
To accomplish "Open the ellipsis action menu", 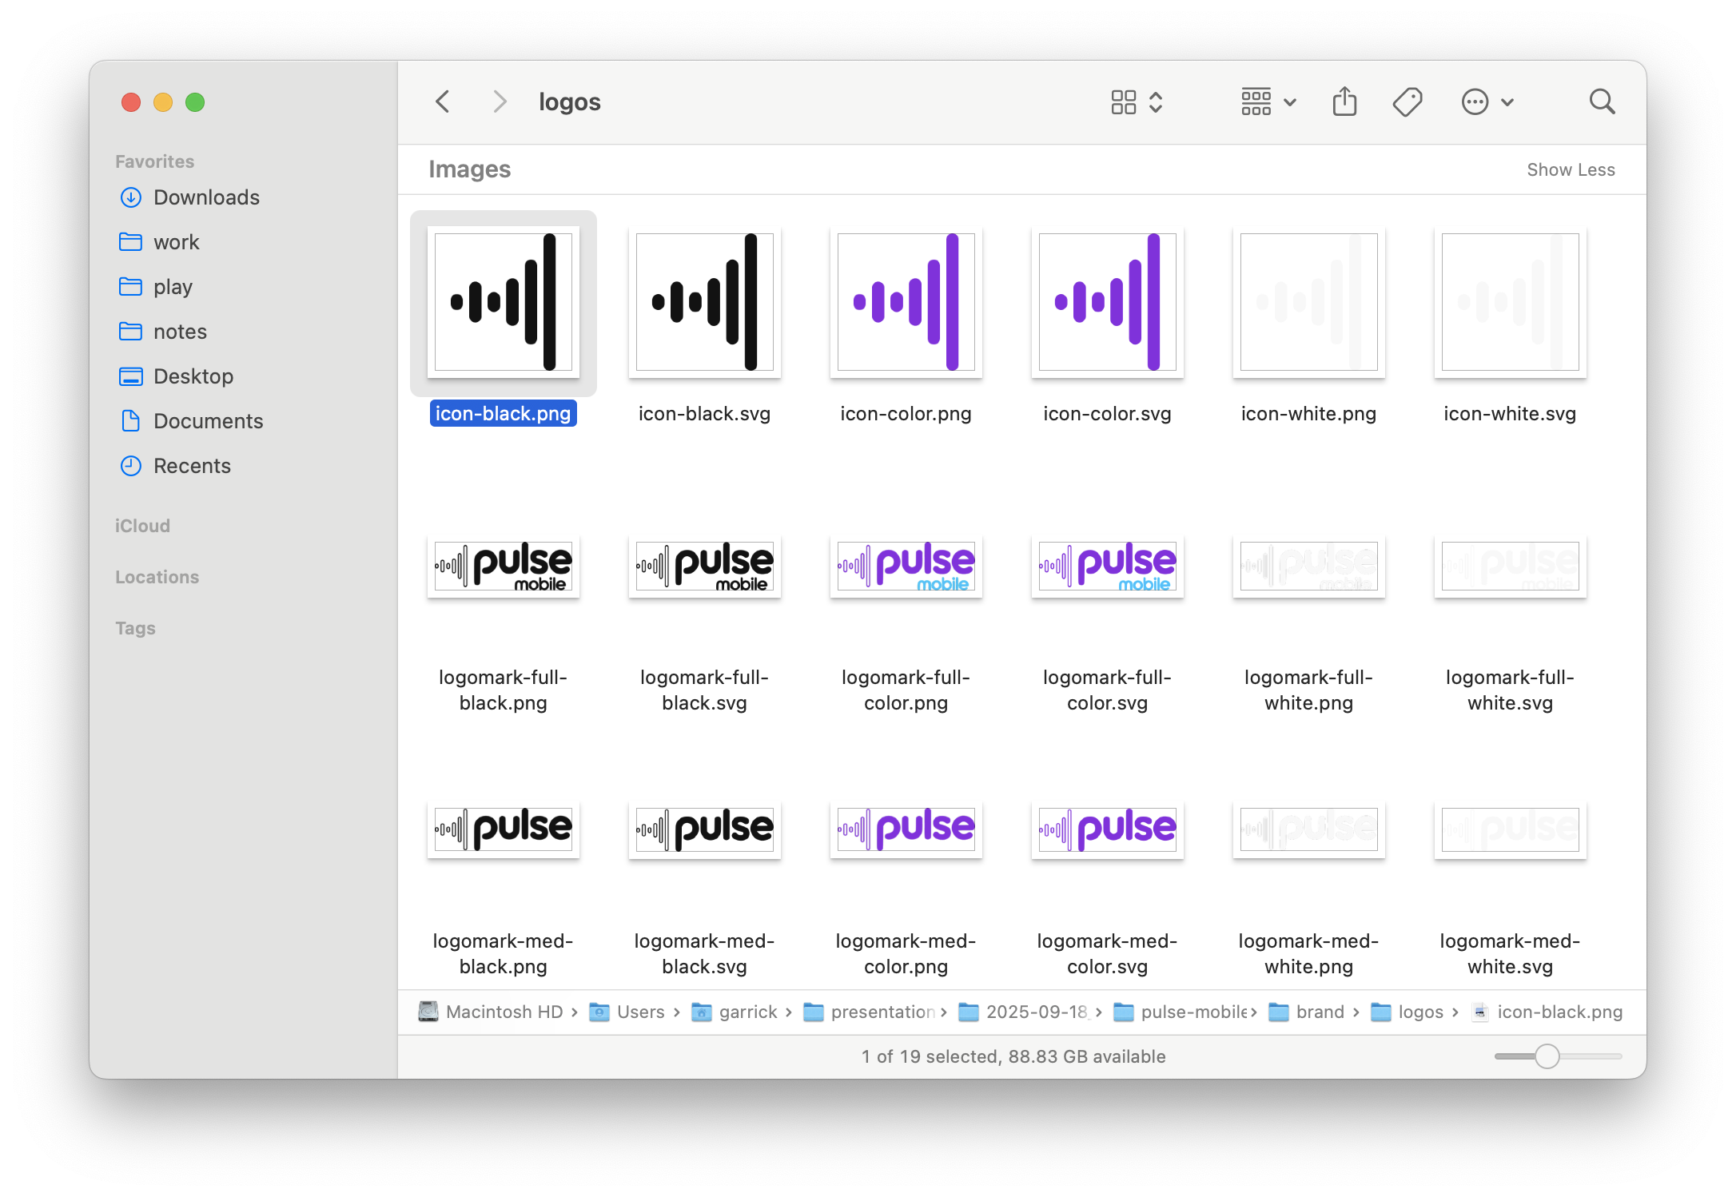I will click(x=1487, y=101).
